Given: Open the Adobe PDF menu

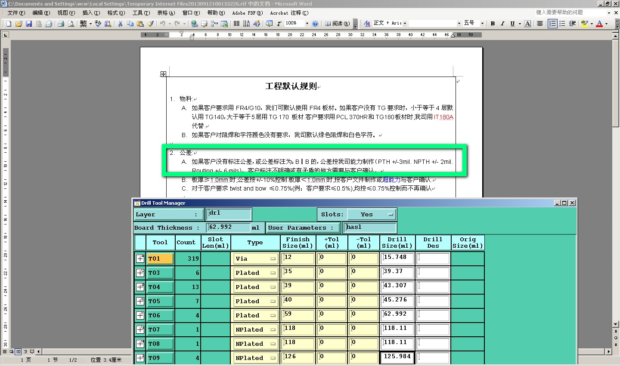Looking at the screenshot, I should coord(248,13).
